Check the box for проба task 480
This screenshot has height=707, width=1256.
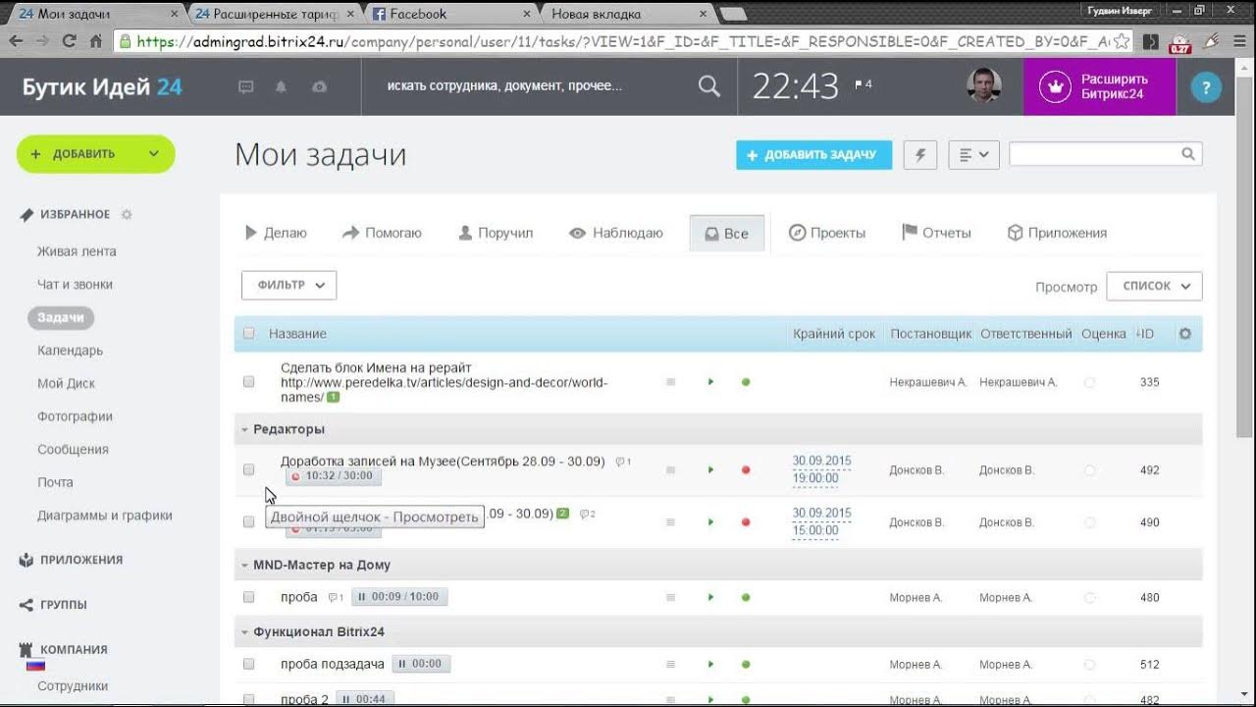point(248,597)
